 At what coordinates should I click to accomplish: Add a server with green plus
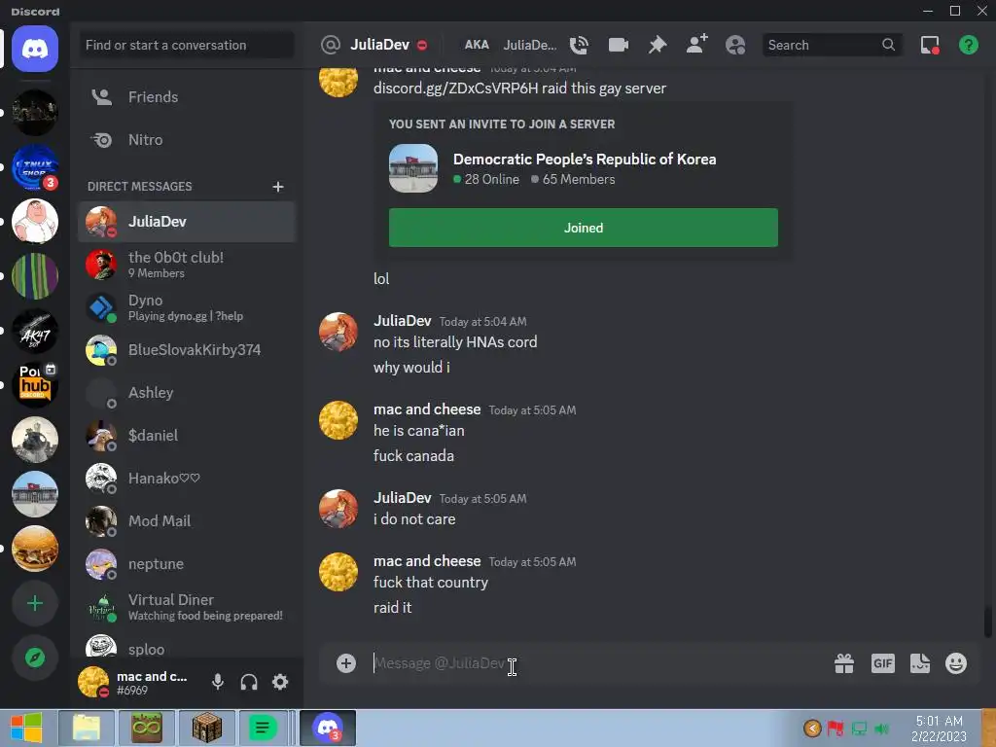click(x=35, y=603)
